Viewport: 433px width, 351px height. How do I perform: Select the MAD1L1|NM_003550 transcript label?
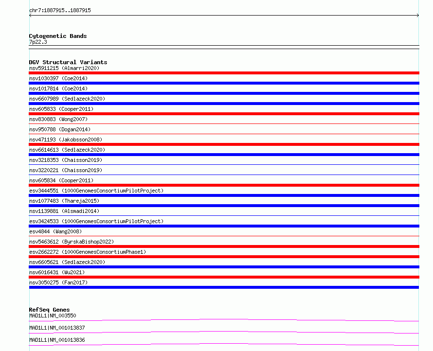click(x=53, y=316)
